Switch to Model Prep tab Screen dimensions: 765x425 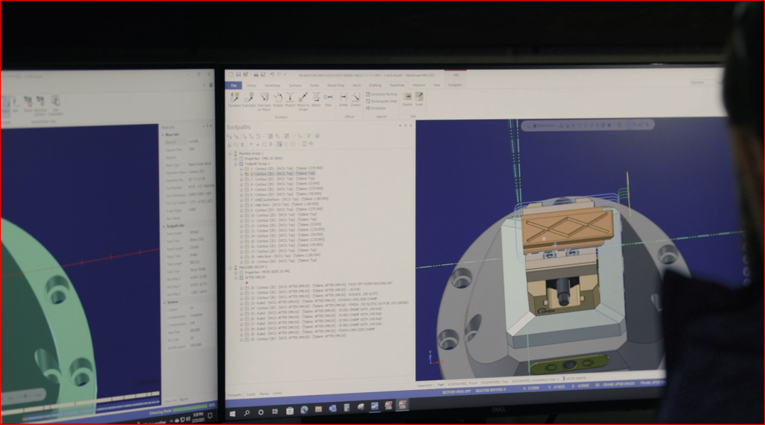(335, 85)
